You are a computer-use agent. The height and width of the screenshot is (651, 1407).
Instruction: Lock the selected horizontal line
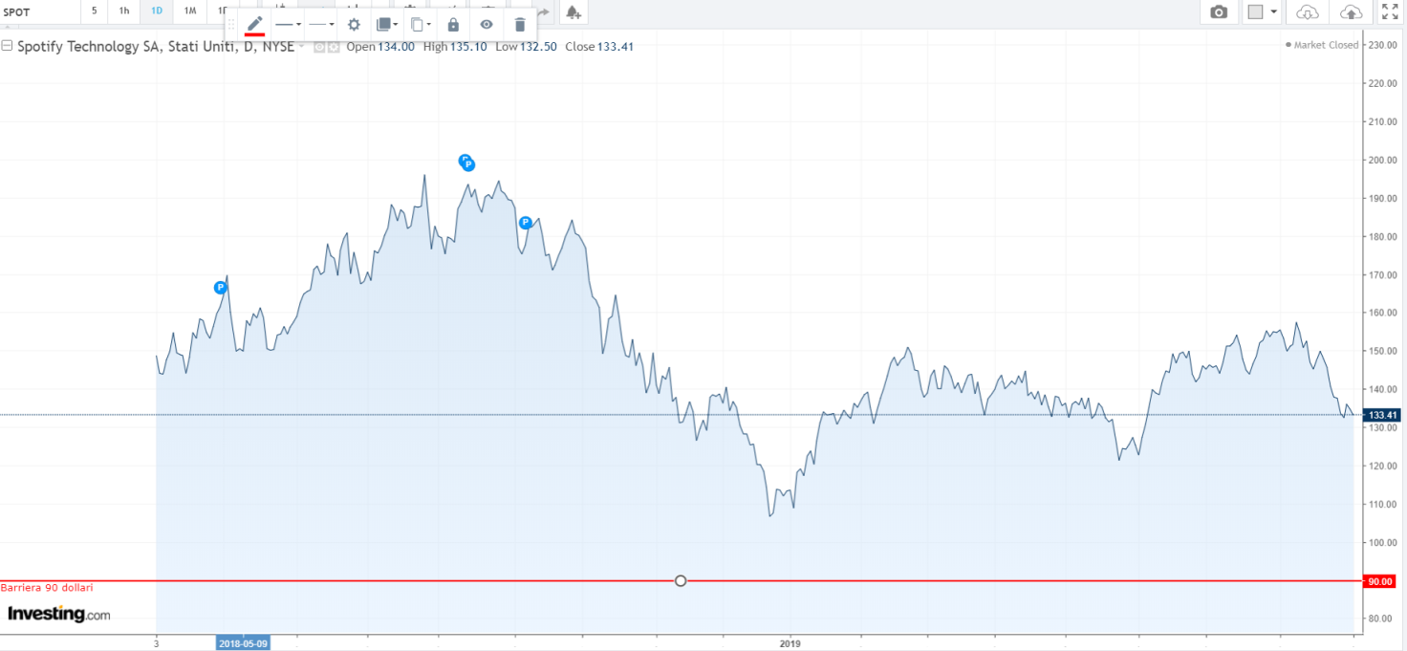(x=453, y=24)
